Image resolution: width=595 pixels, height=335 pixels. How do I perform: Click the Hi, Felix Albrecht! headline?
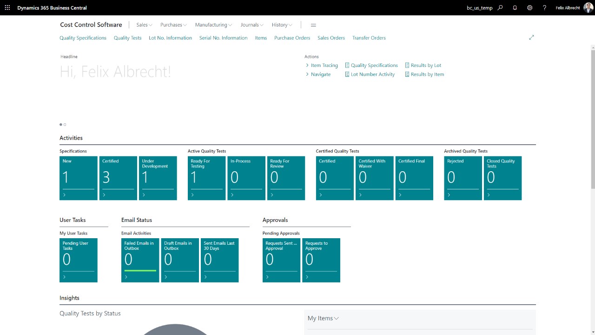115,72
